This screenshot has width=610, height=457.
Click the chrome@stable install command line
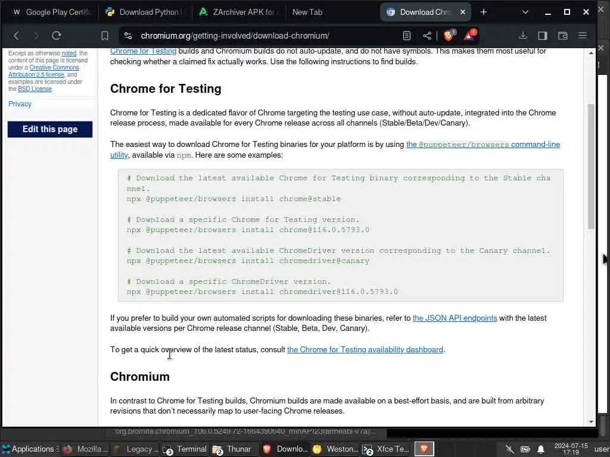click(234, 199)
